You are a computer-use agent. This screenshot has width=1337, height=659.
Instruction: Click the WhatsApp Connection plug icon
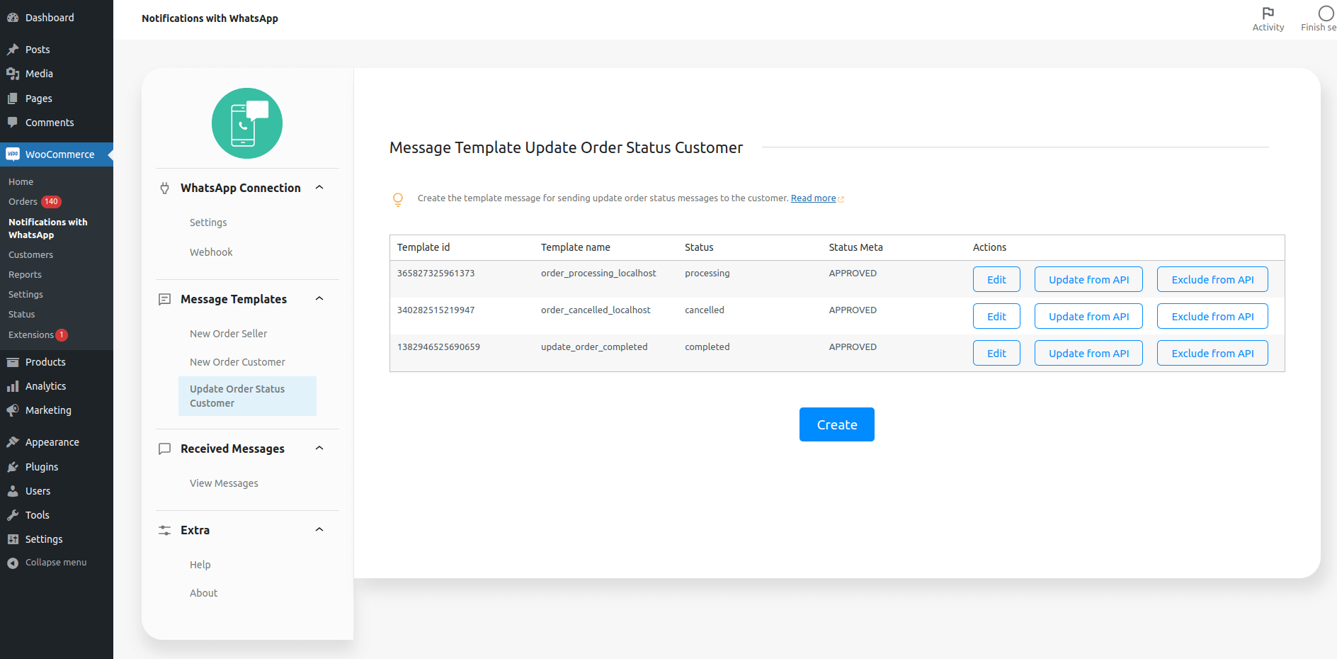pyautogui.click(x=165, y=188)
